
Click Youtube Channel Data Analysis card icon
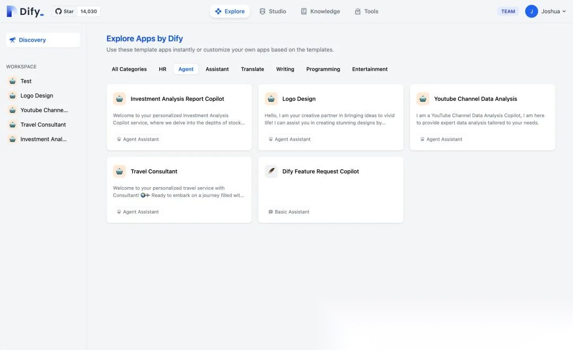click(423, 99)
